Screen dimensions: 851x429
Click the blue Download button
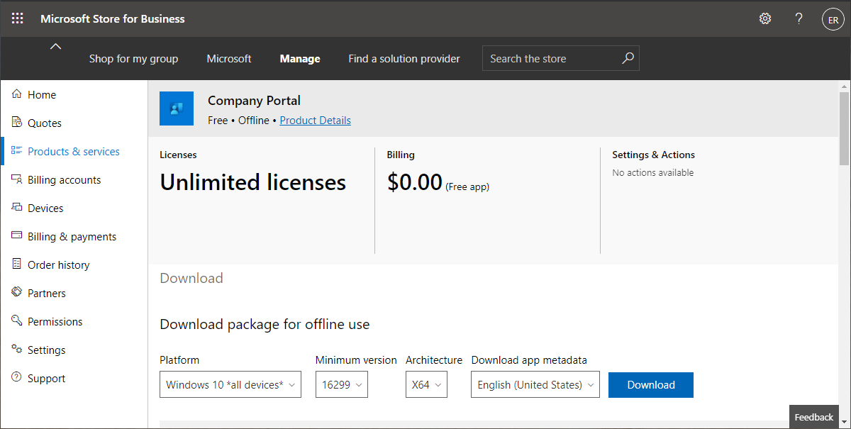[x=651, y=384]
